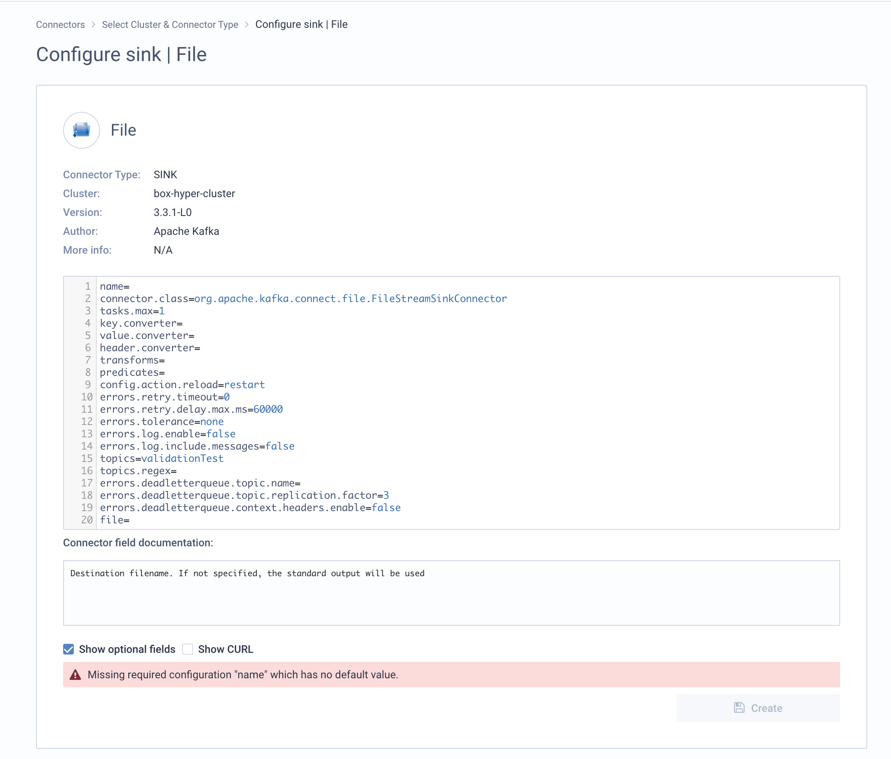Click the Configure sink | File page title

coord(121,55)
